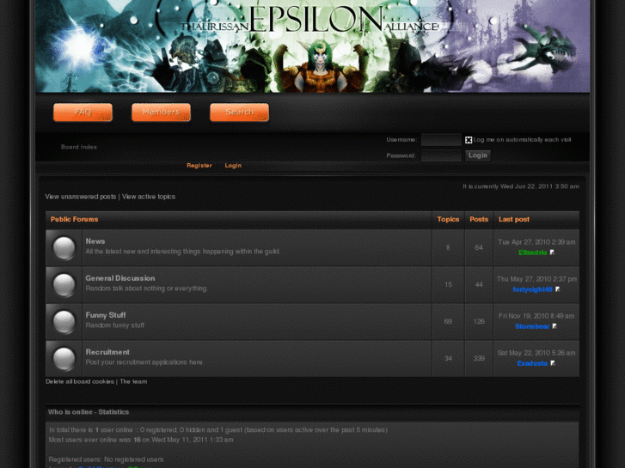Open the FAQ orange button
This screenshot has height=468, width=625.
click(x=83, y=112)
